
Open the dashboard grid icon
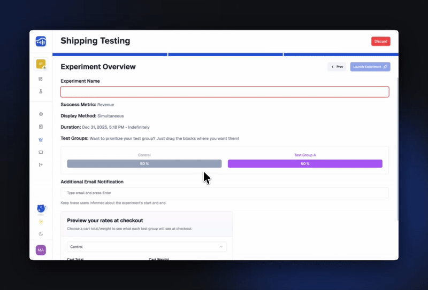click(41, 79)
